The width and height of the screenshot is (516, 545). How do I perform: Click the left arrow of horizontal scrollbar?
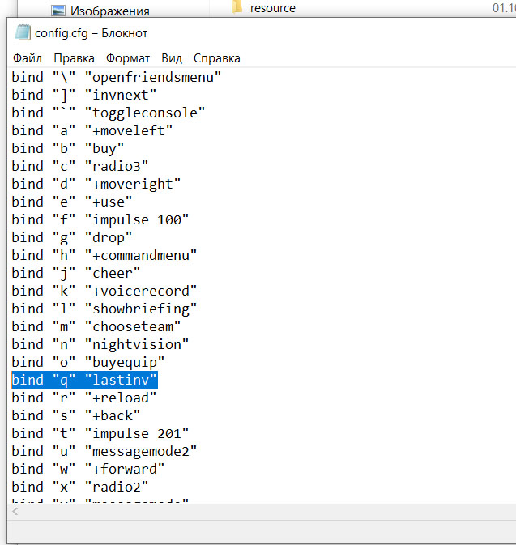16,512
